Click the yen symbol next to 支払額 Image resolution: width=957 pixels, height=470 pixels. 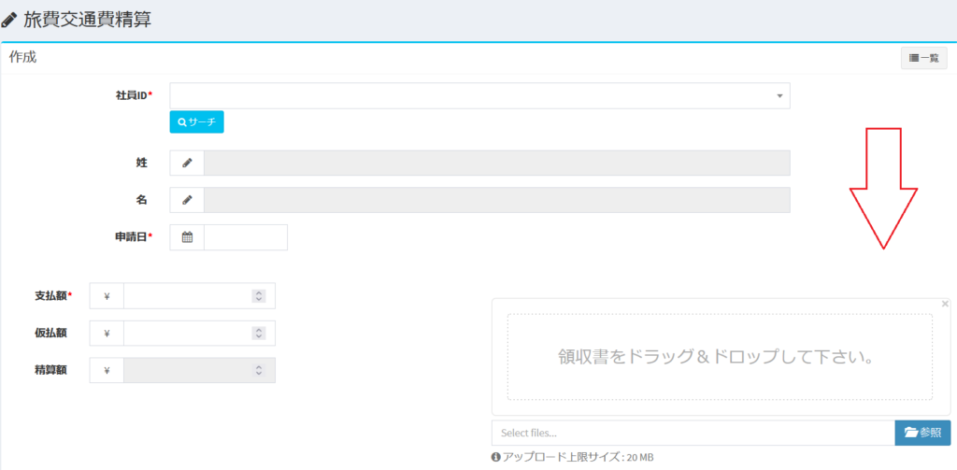pos(107,296)
